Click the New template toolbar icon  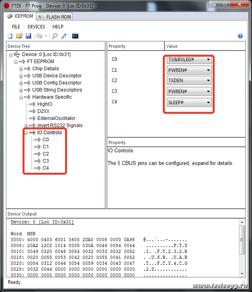[10, 36]
